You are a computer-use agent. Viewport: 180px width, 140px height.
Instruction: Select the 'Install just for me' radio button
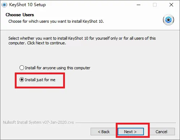click(22, 80)
